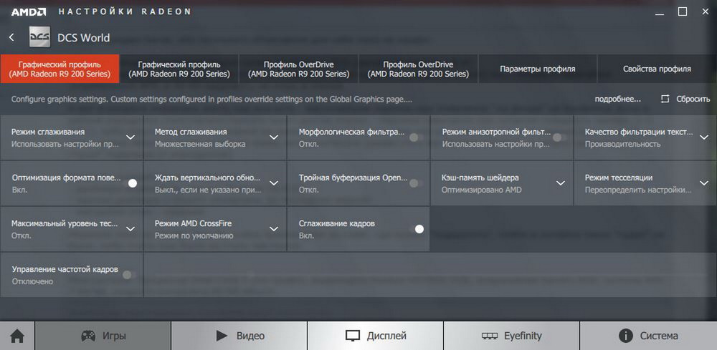Expand Режим тесселяции dropdown
The width and height of the screenshot is (717, 350).
703,183
